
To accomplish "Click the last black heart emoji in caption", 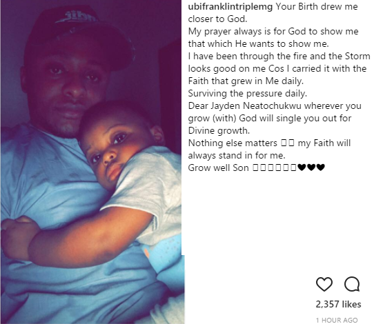I will click(x=321, y=168).
